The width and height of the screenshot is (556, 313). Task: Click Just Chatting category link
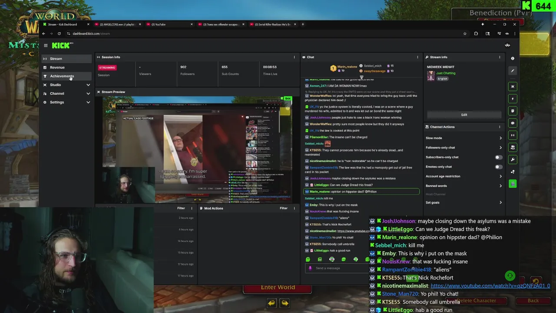446,73
